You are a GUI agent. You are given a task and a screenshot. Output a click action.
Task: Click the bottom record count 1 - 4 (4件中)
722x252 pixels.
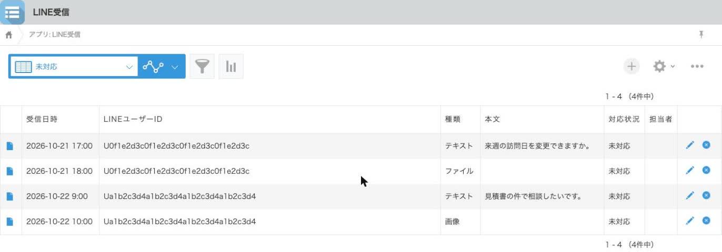tap(629, 245)
